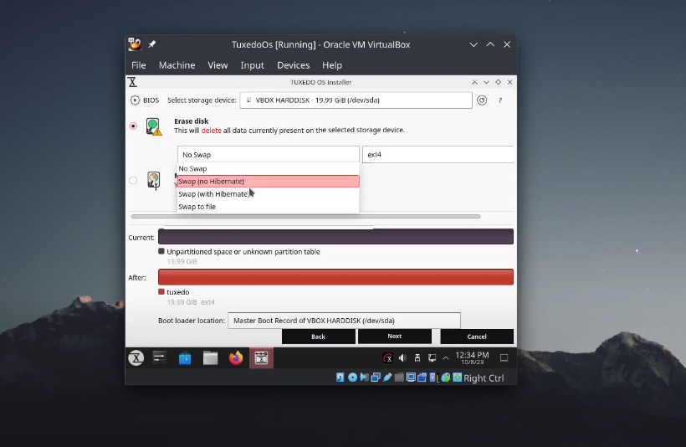
Task: Select the manual partitioning radio button
Action: [x=134, y=180]
